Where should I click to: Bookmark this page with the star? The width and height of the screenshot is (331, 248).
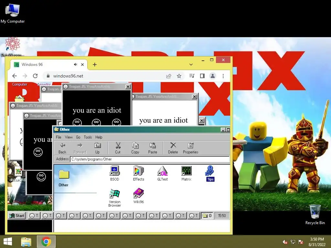click(179, 76)
